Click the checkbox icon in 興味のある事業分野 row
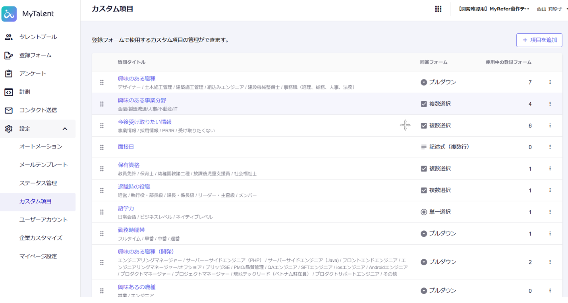Screen dimensions: 568x303 [x=424, y=104]
